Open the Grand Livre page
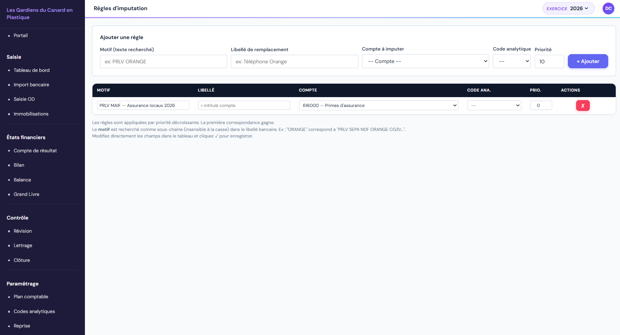This screenshot has height=335, width=620. 26,194
